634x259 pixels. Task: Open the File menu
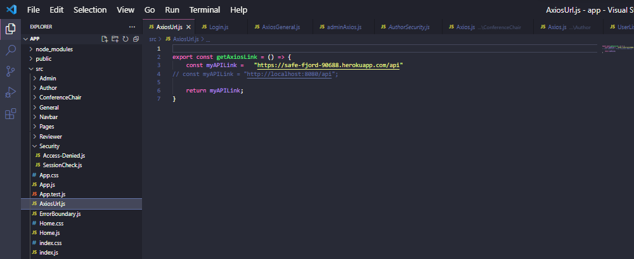[x=34, y=9]
